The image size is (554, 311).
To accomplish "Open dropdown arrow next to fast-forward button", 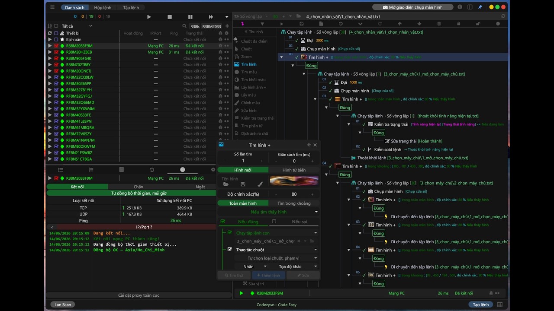I will tap(227, 17).
